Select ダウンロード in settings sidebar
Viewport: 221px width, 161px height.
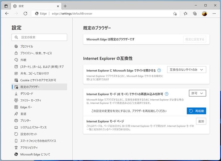point(27,94)
